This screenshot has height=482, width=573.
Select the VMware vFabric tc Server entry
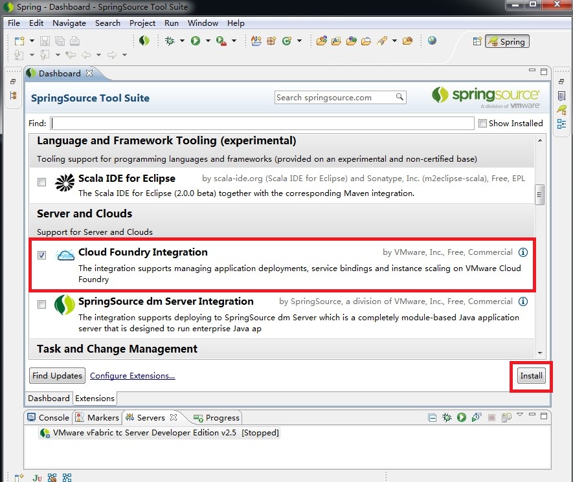pos(159,433)
